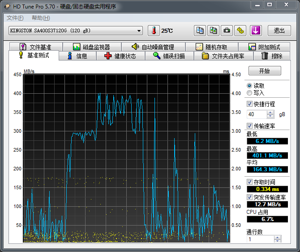Click the thermometer temperature icon
This screenshot has height=252, width=300.
click(x=154, y=30)
